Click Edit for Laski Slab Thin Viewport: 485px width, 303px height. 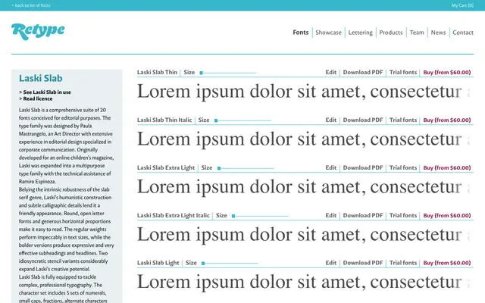[x=330, y=73]
